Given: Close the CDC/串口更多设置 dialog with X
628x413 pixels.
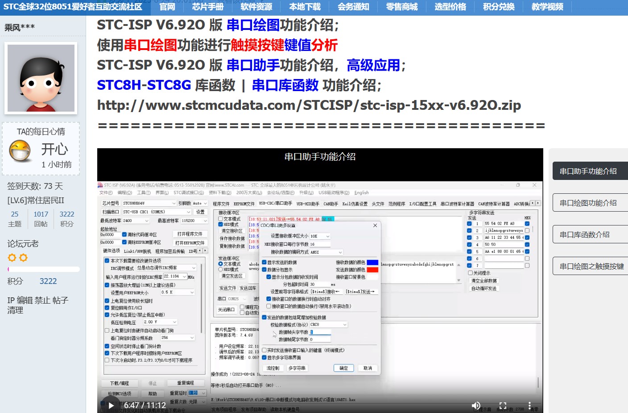Looking at the screenshot, I should coord(375,225).
